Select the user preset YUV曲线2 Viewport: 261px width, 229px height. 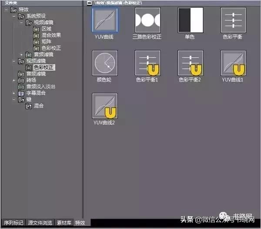point(105,106)
